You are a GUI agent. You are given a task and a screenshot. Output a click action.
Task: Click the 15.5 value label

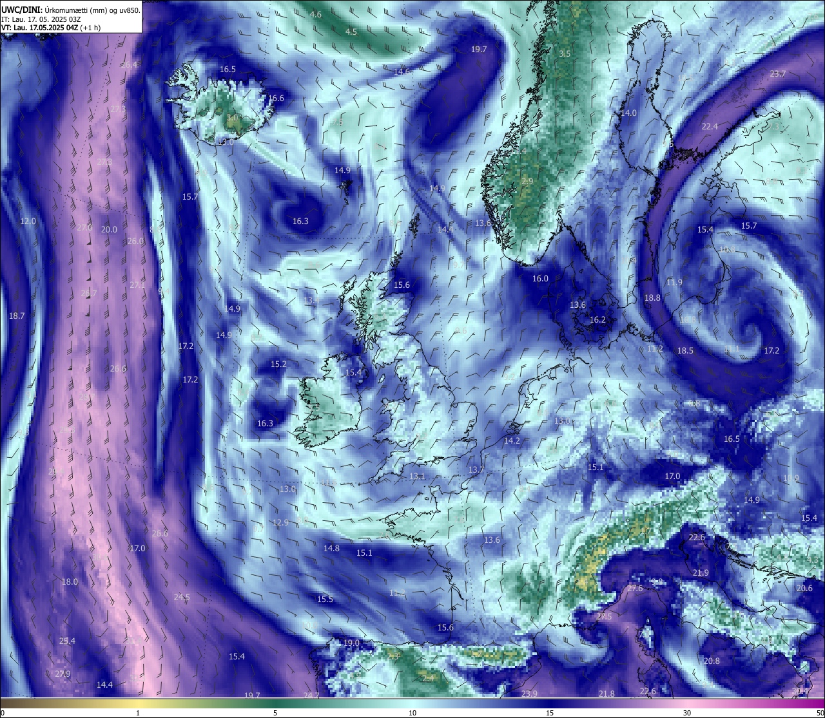pos(325,599)
